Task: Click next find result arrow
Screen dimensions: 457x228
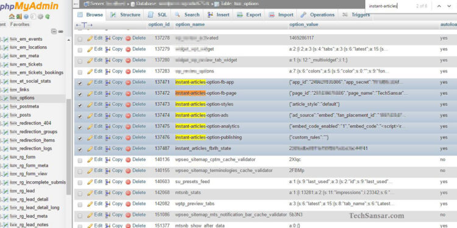Action: tap(449, 6)
